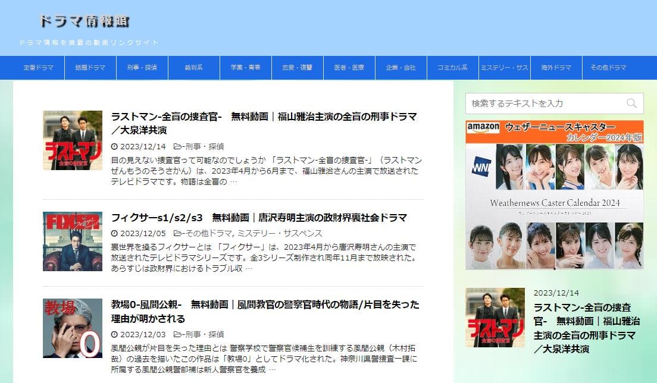Go to the 学園・青春 category
Image resolution: width=657 pixels, height=383 pixels.
pyautogui.click(x=246, y=67)
